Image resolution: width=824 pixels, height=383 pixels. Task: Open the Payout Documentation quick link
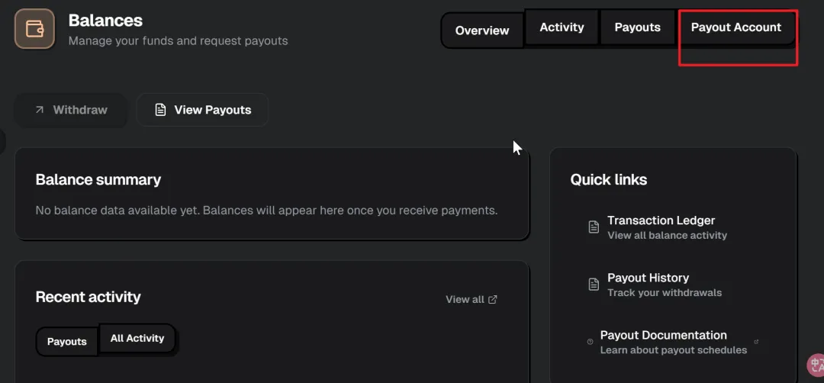pyautogui.click(x=663, y=335)
